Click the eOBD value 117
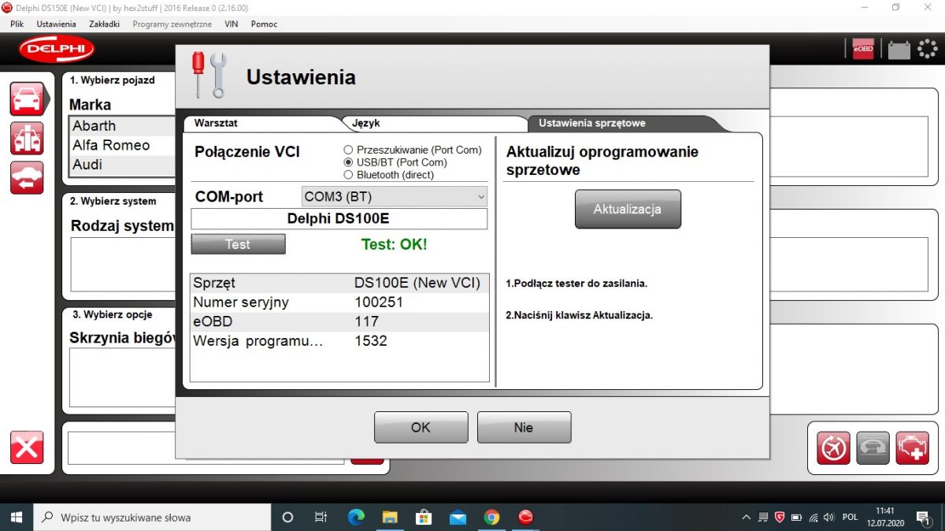This screenshot has height=531, width=945. tap(366, 321)
